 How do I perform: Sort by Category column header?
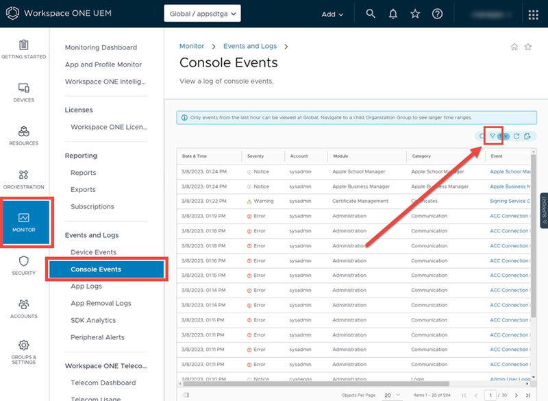[421, 156]
